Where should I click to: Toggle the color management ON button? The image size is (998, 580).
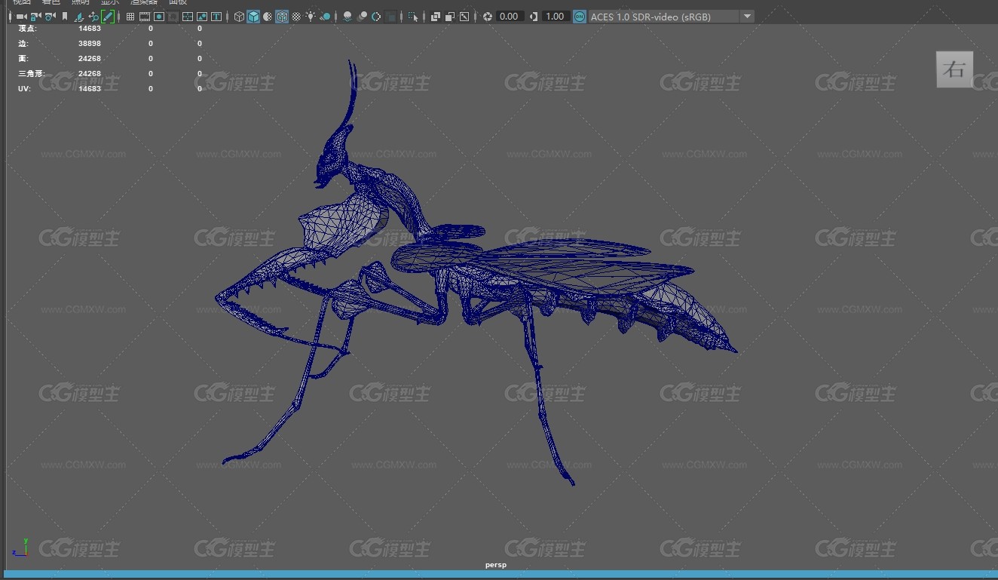tap(580, 16)
